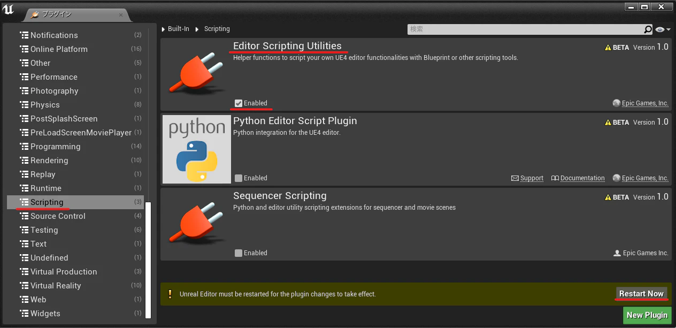The width and height of the screenshot is (676, 328).
Task: Select the Virtual Reality category
Action: click(x=75, y=286)
